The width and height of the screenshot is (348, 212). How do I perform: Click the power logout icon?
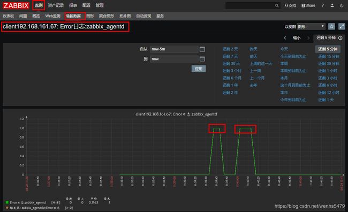[342, 5]
